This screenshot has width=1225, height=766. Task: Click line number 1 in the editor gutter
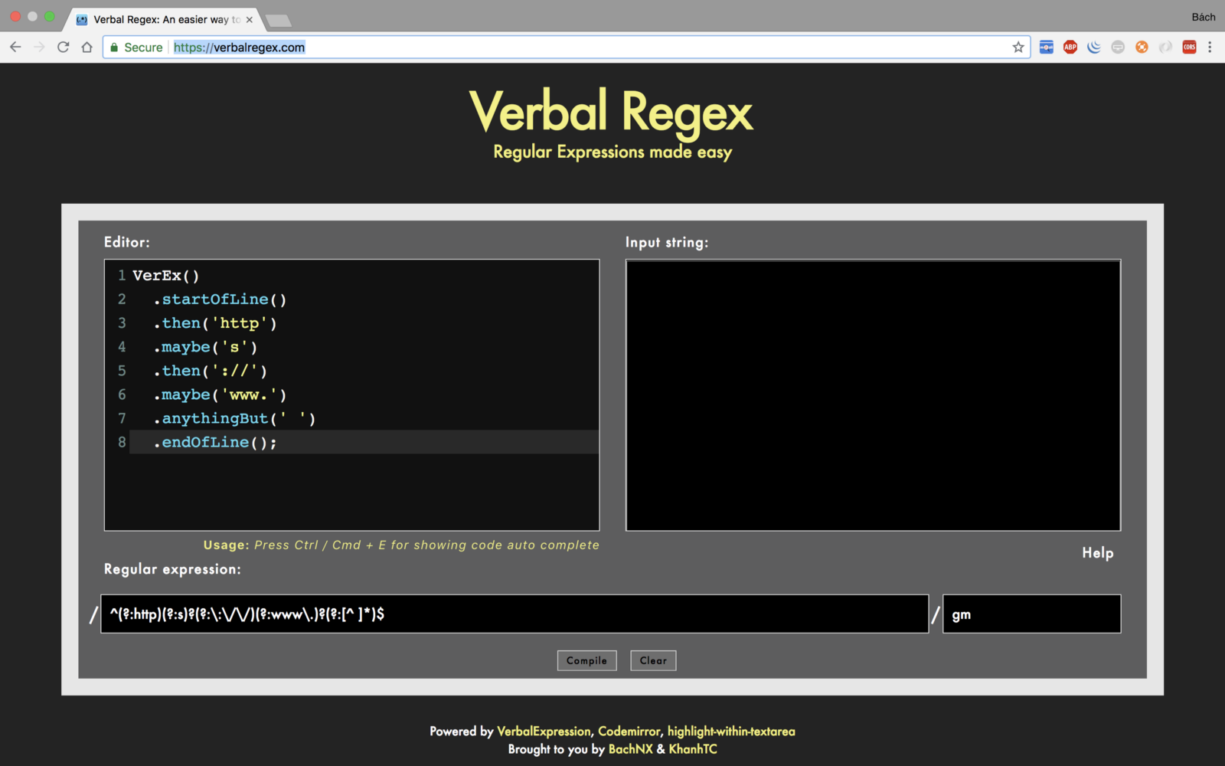[x=121, y=276]
